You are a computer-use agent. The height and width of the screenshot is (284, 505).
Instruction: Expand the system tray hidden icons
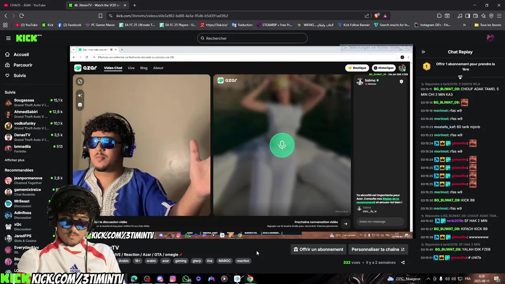click(428, 279)
